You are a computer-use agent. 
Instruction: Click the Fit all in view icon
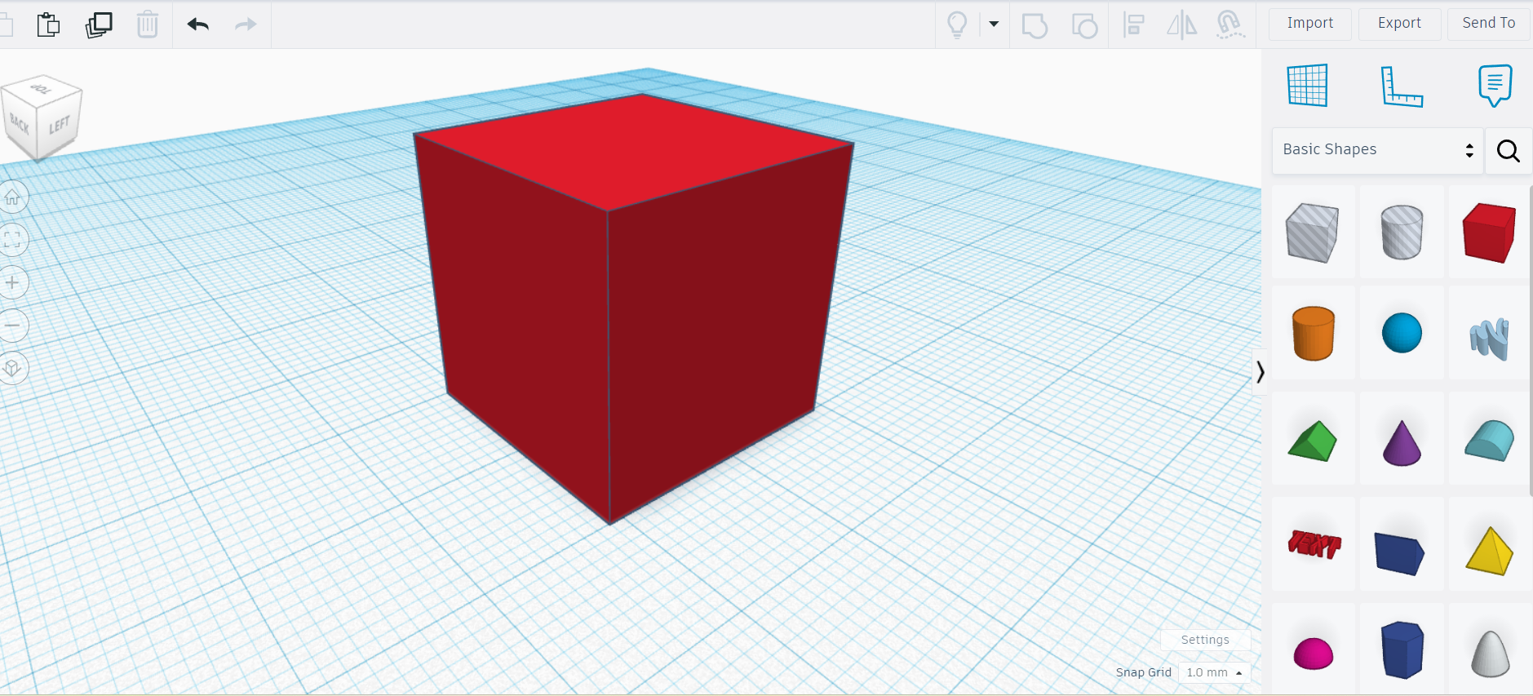12,240
